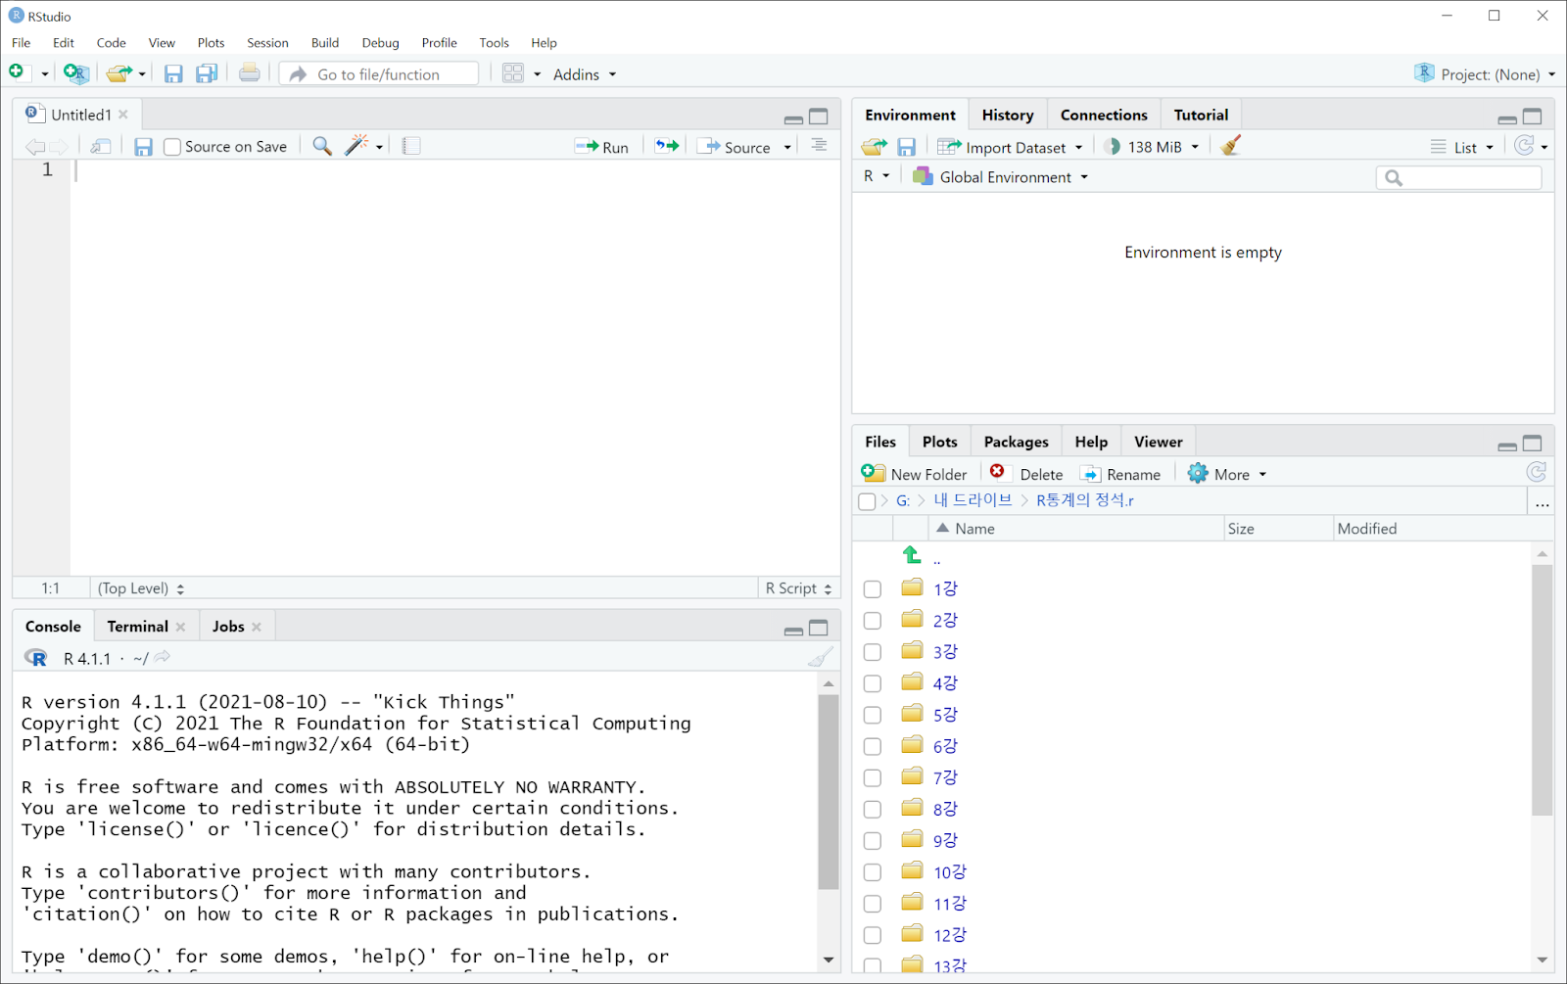Open workspace panes grid icon
The width and height of the screenshot is (1567, 984).
513,73
